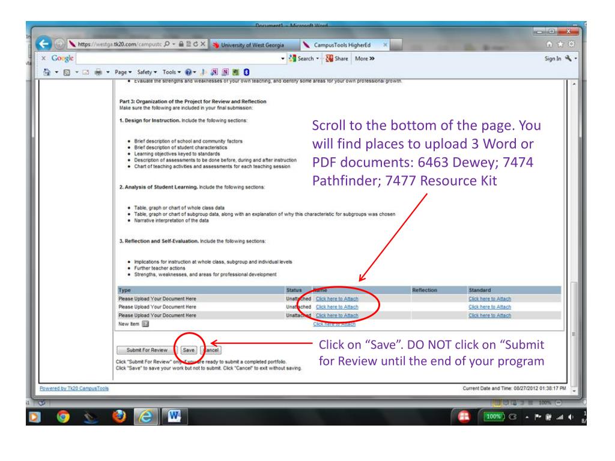Click the battery 100% indicator in tray
The width and height of the screenshot is (615, 461).
[494, 417]
